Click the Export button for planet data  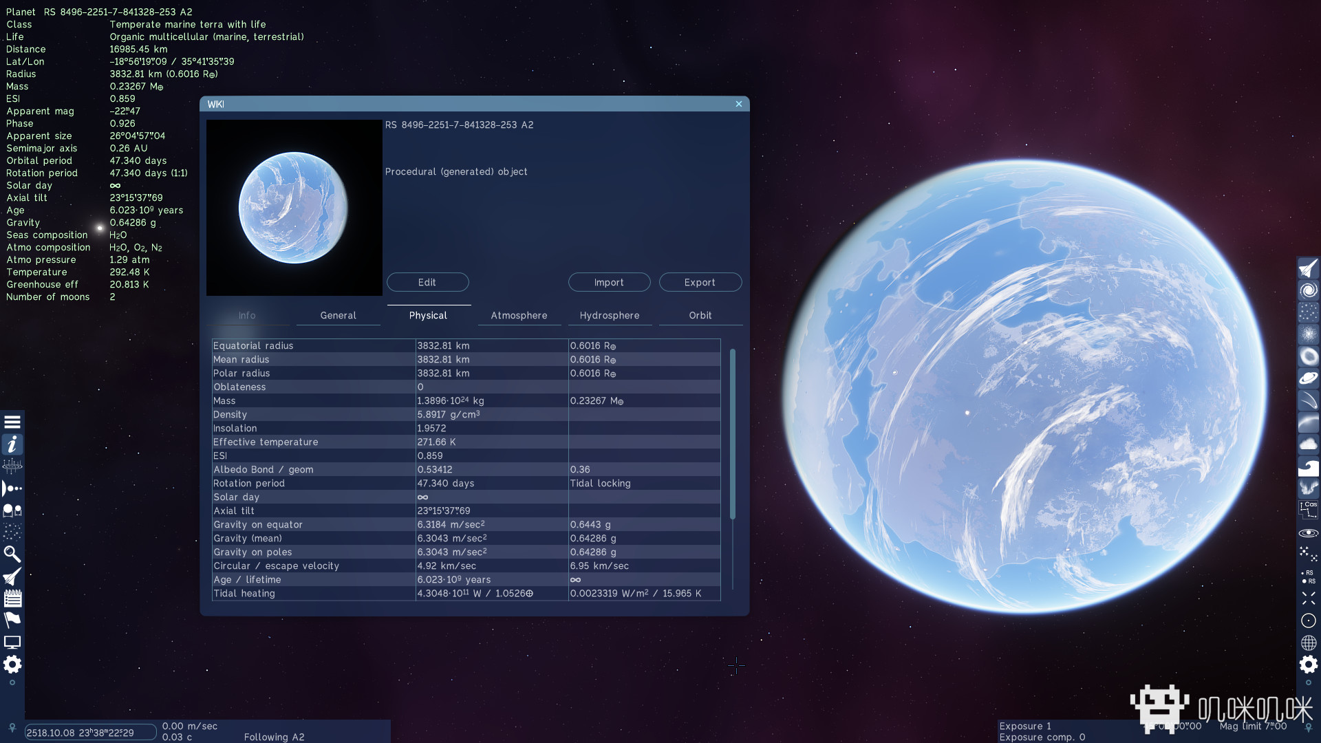[x=698, y=281]
